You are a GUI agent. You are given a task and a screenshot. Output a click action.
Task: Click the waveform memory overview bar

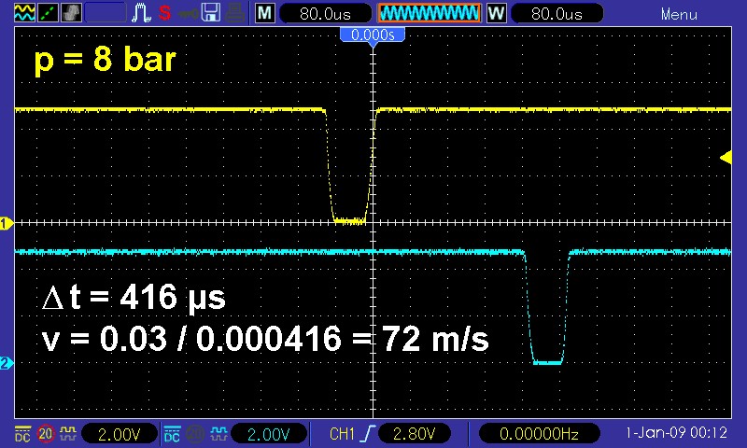pos(429,14)
